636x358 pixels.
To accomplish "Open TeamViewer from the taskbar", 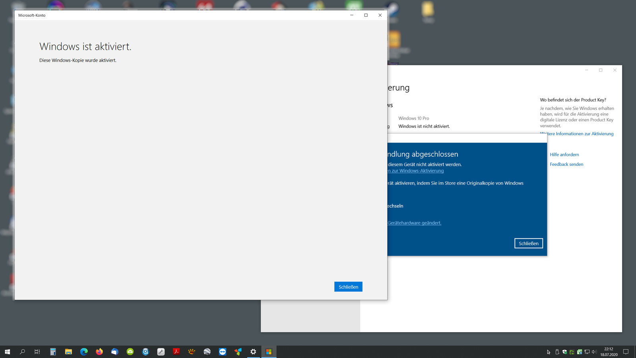I will click(223, 352).
